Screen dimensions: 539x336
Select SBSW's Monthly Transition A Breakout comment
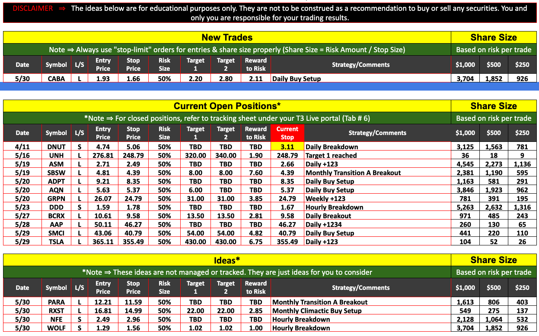coord(353,173)
